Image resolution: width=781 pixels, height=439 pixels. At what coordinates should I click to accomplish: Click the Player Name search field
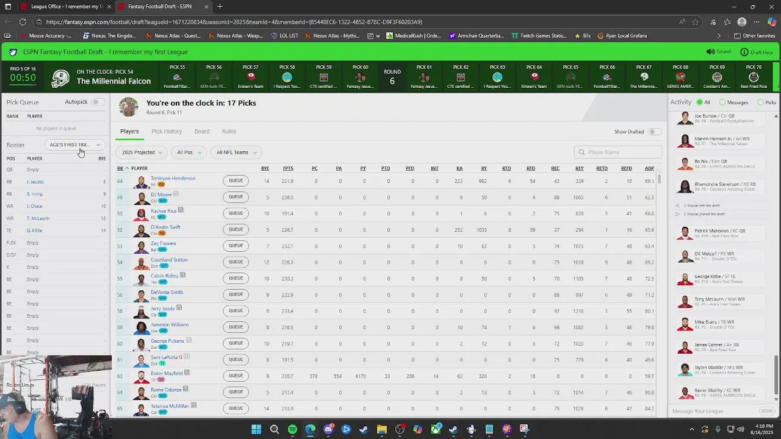click(618, 152)
